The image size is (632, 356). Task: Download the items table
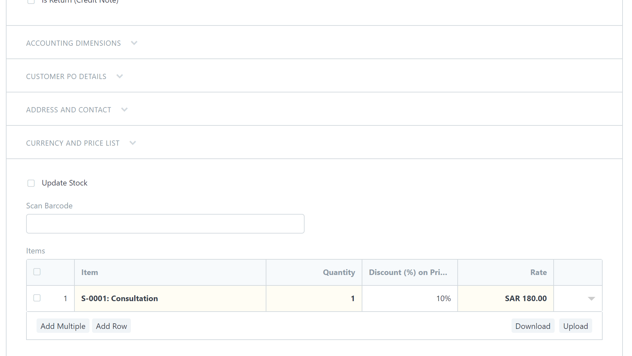click(x=532, y=326)
